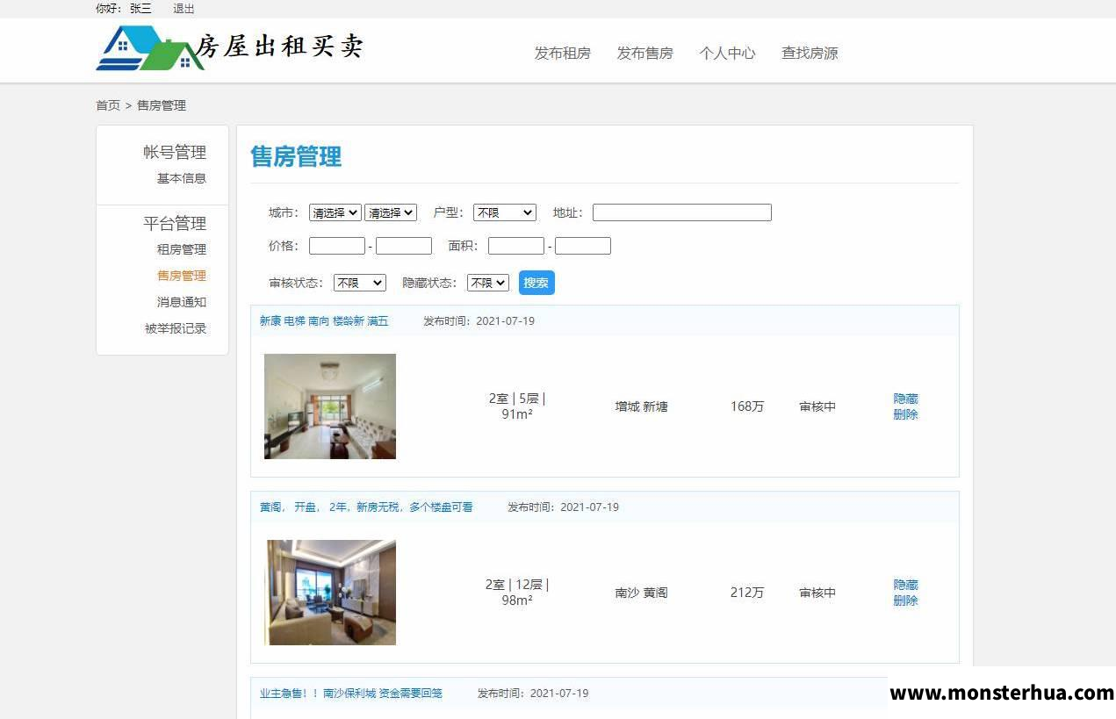Expand the 户型 dropdown

click(x=504, y=212)
